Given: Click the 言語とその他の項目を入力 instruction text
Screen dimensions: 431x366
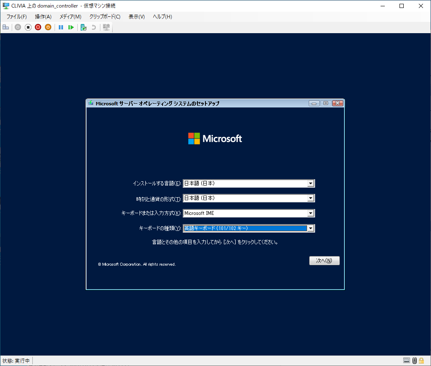Looking at the screenshot, I should click(x=215, y=242).
